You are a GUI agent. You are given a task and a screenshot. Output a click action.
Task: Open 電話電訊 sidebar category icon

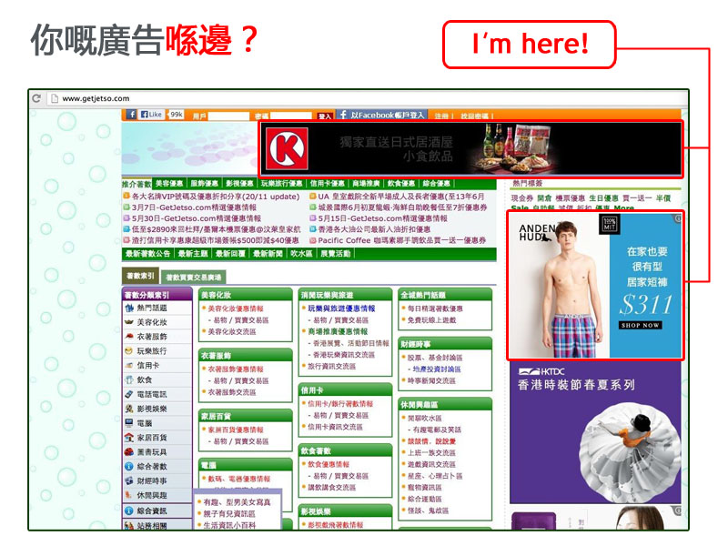tap(129, 394)
